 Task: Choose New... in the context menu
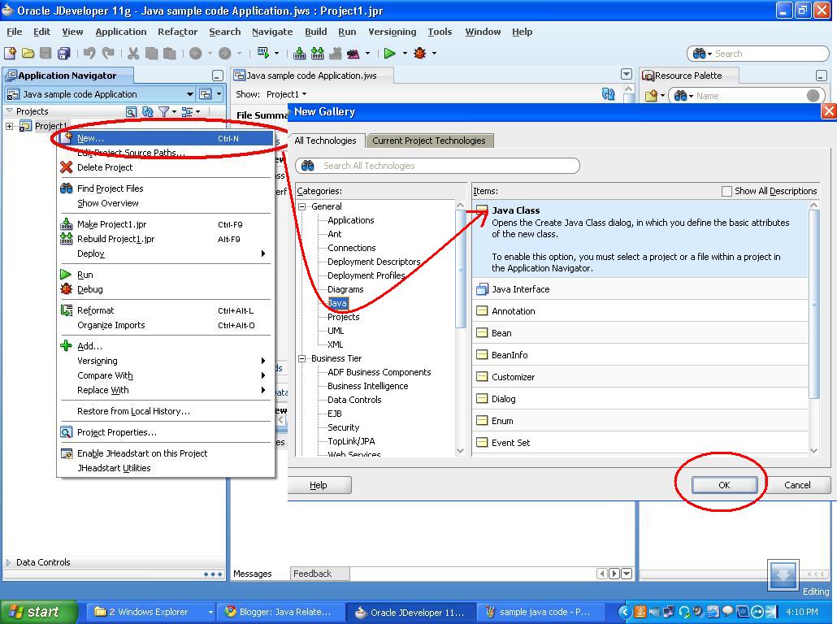tap(166, 138)
